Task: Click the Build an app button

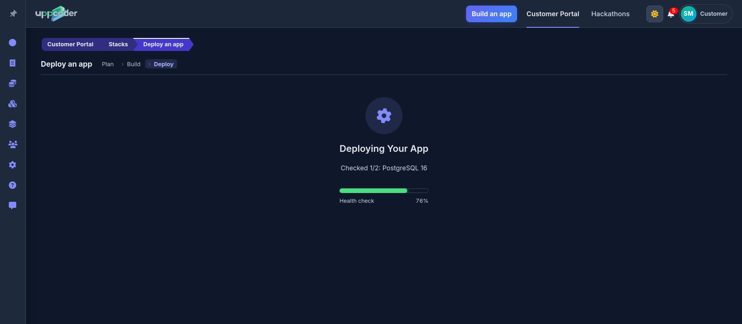Action: tap(492, 14)
